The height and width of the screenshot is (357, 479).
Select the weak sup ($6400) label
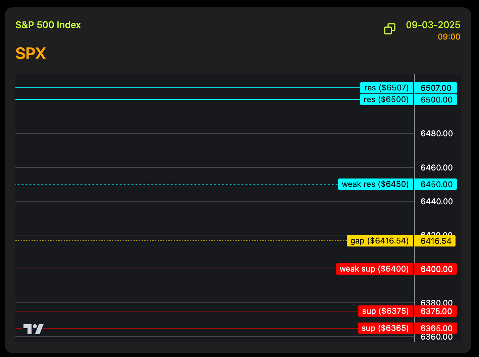point(375,269)
